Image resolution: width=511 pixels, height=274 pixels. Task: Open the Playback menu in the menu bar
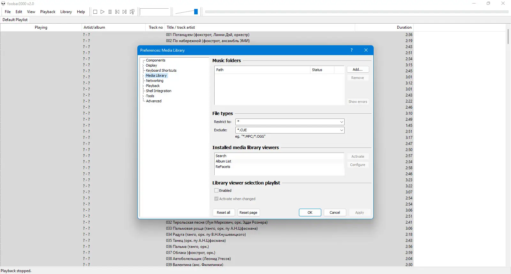(x=48, y=12)
